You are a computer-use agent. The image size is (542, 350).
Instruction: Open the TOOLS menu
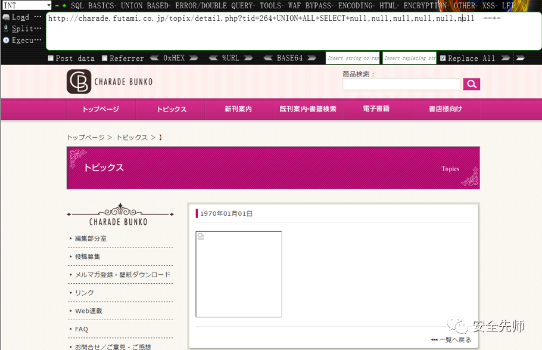(x=272, y=6)
